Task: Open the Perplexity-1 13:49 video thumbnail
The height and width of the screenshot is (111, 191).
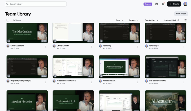Action: coord(166,33)
